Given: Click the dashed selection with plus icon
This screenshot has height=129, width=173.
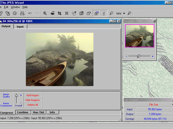Looking at the screenshot, I should (x=74, y=13).
